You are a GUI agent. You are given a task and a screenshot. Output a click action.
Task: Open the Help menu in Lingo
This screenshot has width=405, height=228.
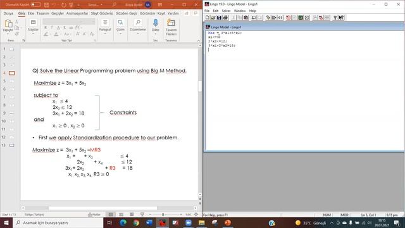tap(252, 11)
